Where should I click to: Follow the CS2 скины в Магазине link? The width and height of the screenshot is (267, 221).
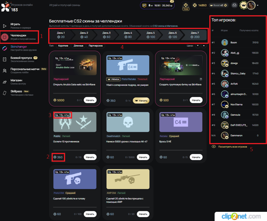pos(165,26)
